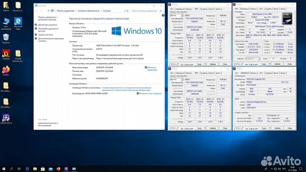Viewport: 306px width, 172px height.
Task: Click Validate in the Slot #1 CPU-Z window
Action: pyautogui.click(x=213, y=64)
